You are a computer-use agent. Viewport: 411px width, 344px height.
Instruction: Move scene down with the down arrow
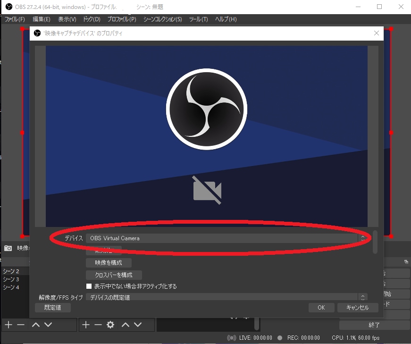point(48,325)
